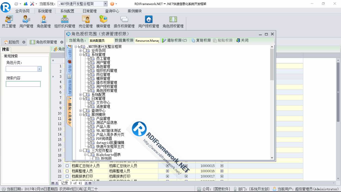Image resolution: width=341 pixels, height=192 pixels.
Task: Click 关闭 in the dialog toolbar
Action: pyautogui.click(x=242, y=40)
